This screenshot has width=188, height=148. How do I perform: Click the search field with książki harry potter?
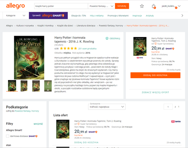point(61,6)
